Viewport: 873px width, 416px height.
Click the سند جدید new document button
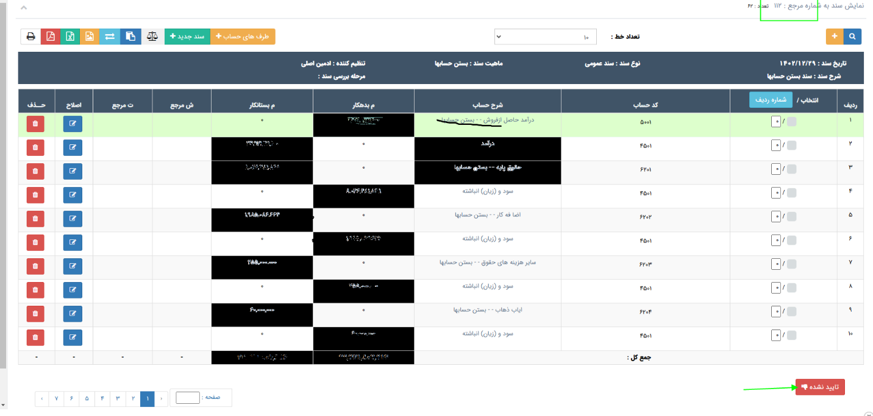[x=187, y=37]
